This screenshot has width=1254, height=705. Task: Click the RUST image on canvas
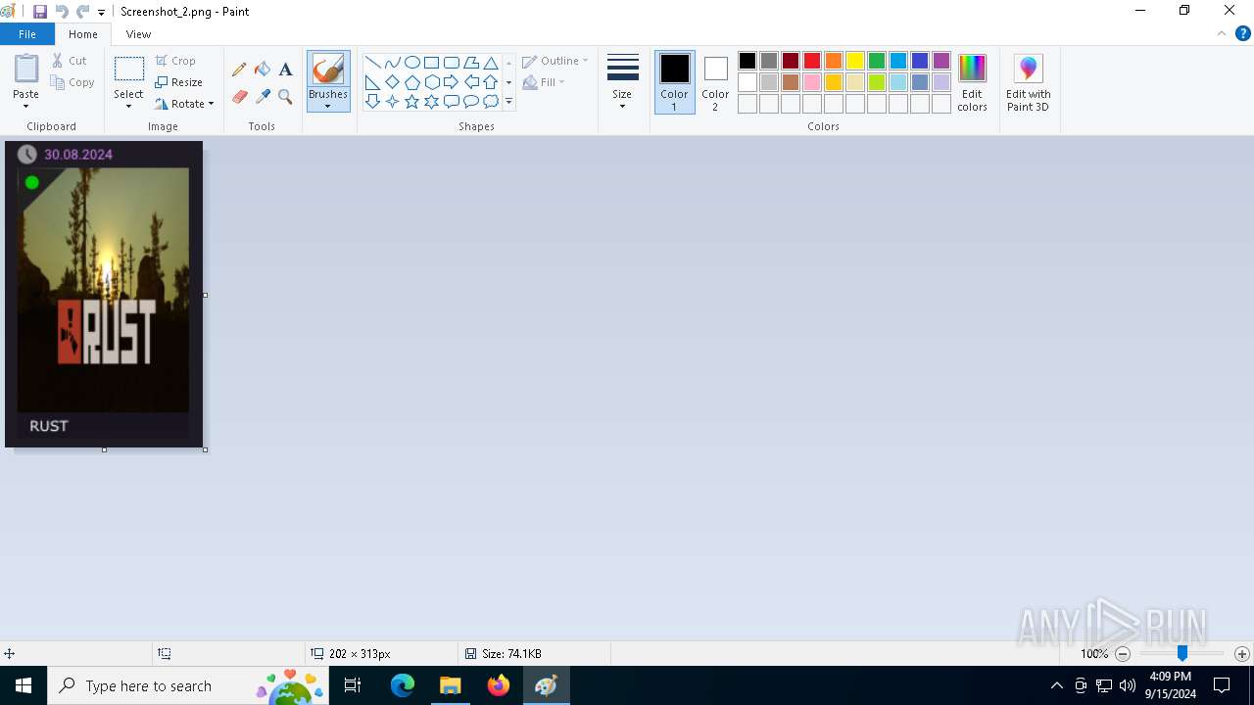click(x=104, y=294)
